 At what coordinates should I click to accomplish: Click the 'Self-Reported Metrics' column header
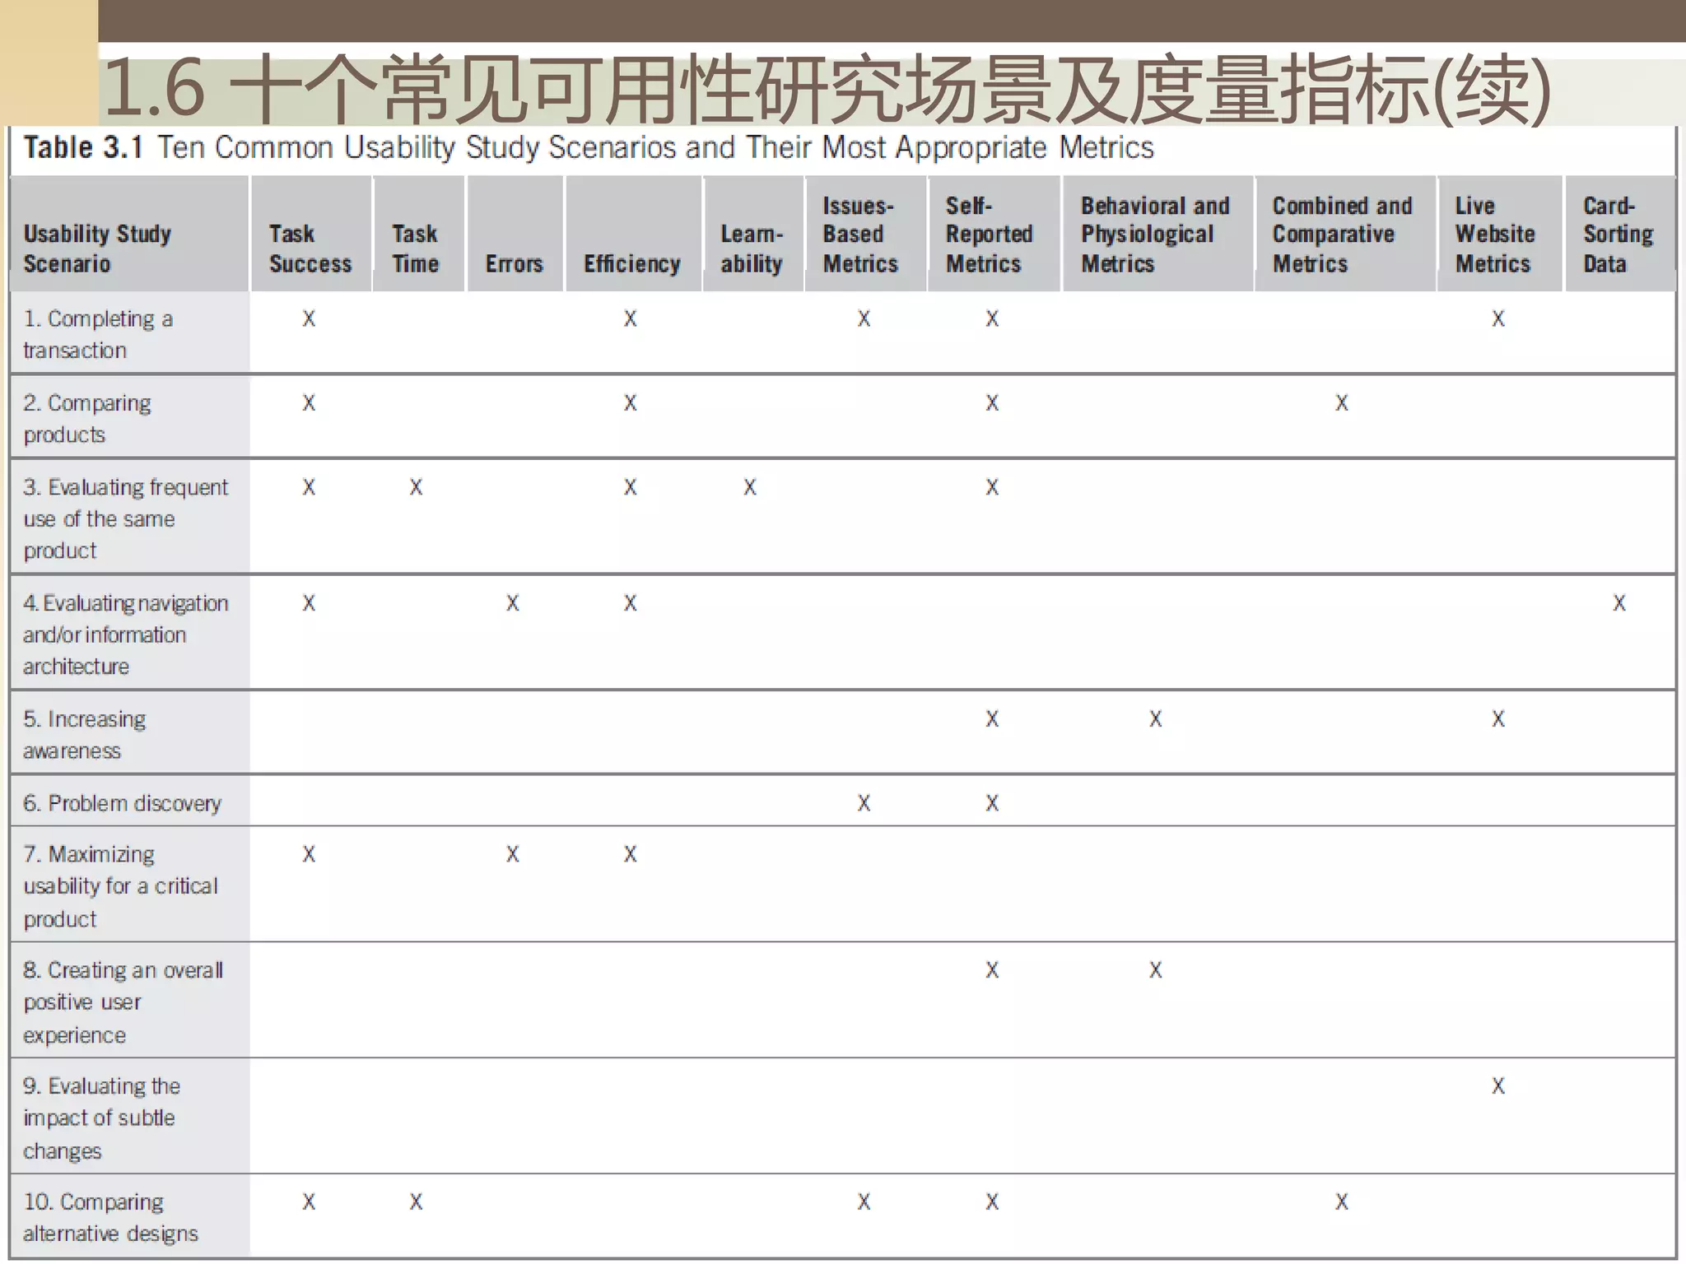click(994, 234)
